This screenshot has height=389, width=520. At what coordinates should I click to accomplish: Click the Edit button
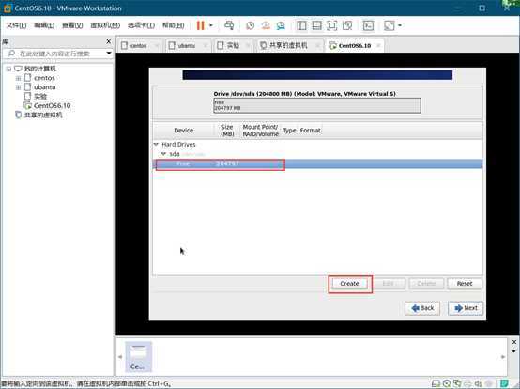click(388, 284)
